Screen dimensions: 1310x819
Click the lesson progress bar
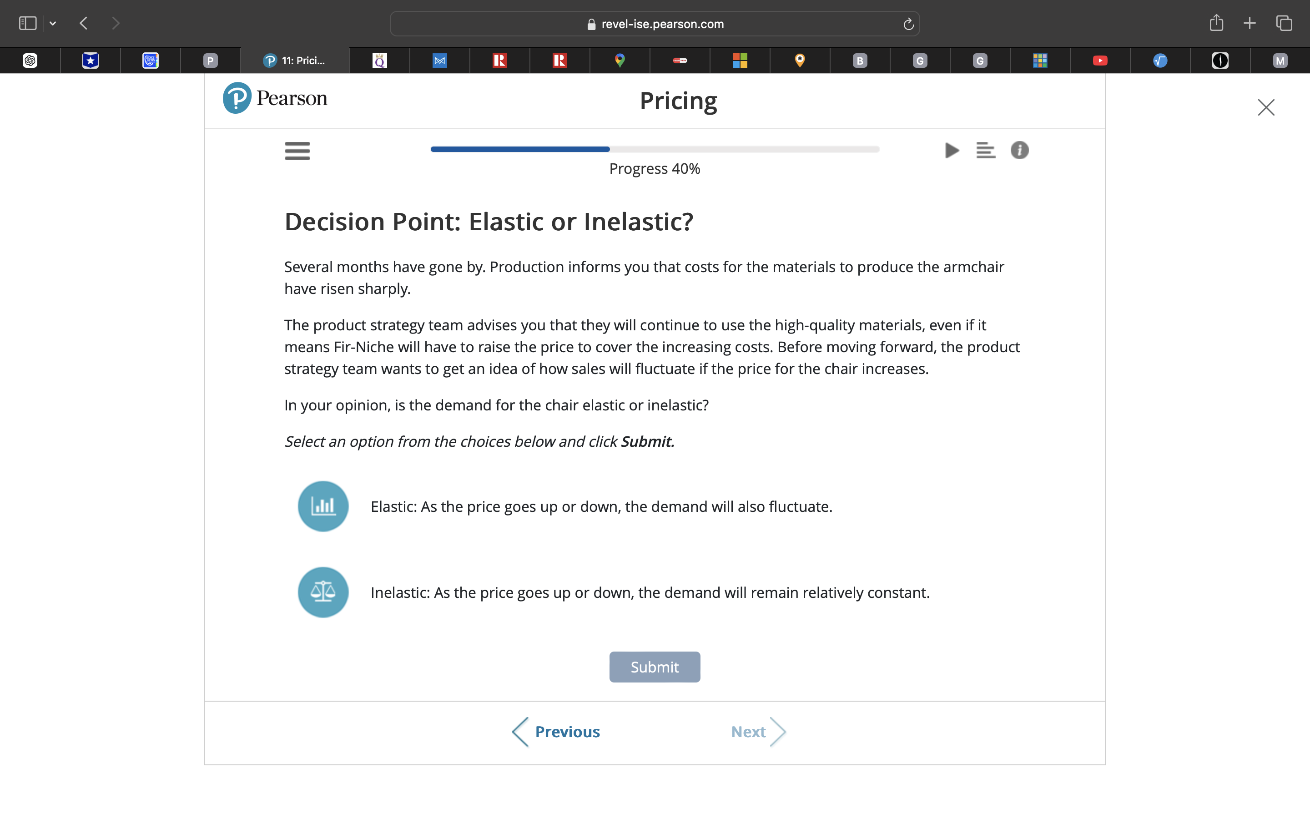(x=654, y=149)
